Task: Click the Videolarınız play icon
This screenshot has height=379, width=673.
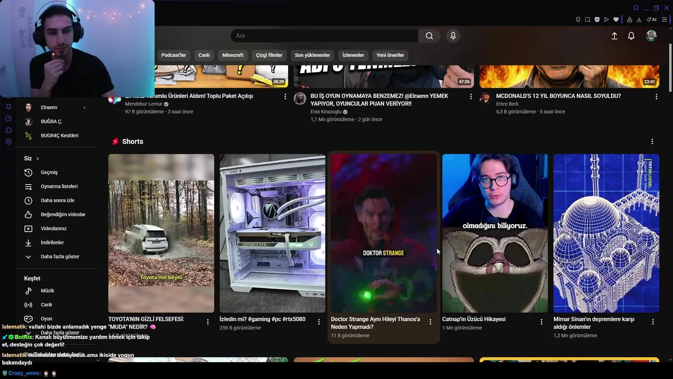Action: tap(28, 228)
